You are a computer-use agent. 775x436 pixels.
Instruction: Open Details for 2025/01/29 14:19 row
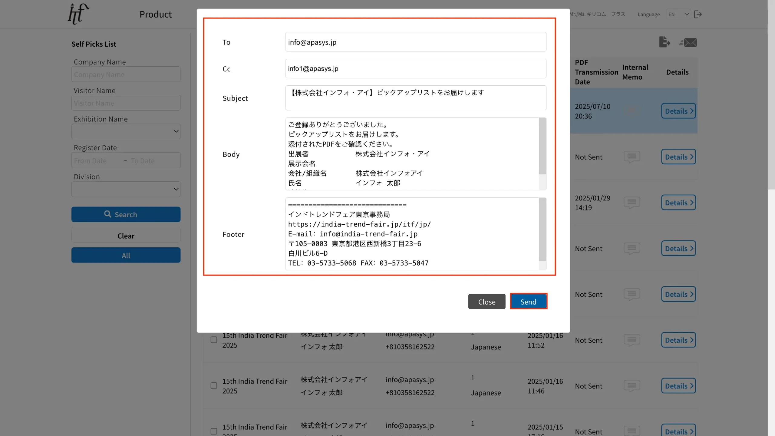[678, 203]
